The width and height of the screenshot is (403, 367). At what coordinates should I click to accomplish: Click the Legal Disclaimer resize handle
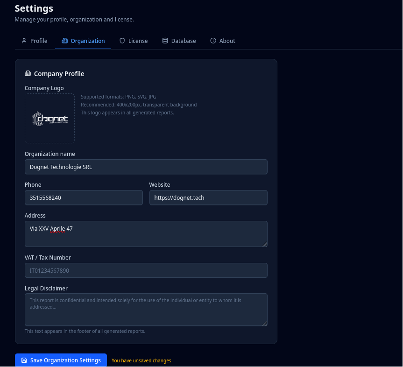coord(265,323)
